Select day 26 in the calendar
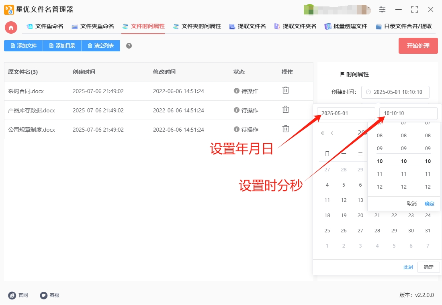 pyautogui.click(x=344, y=231)
